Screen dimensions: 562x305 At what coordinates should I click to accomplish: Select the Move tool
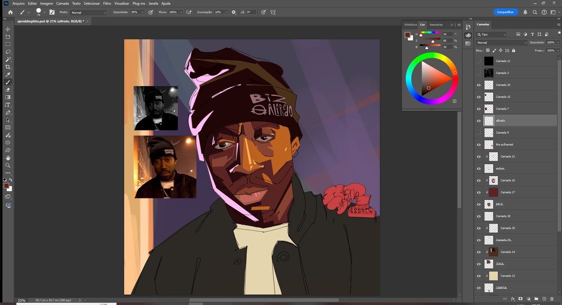pyautogui.click(x=7, y=29)
